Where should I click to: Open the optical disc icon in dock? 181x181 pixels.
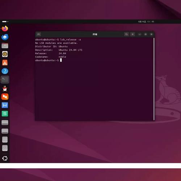tap(5, 148)
